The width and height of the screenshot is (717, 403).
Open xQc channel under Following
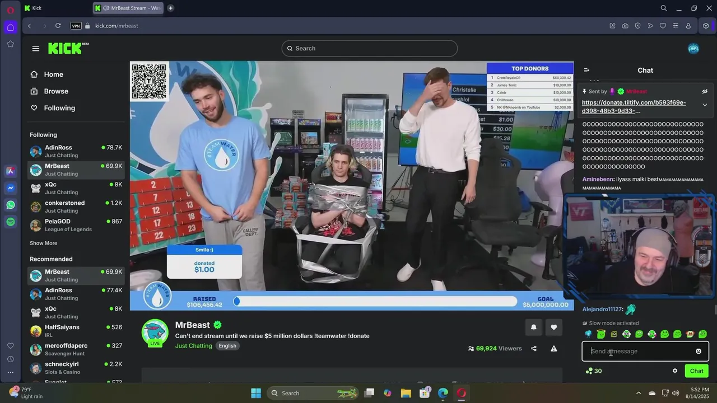[76, 188]
